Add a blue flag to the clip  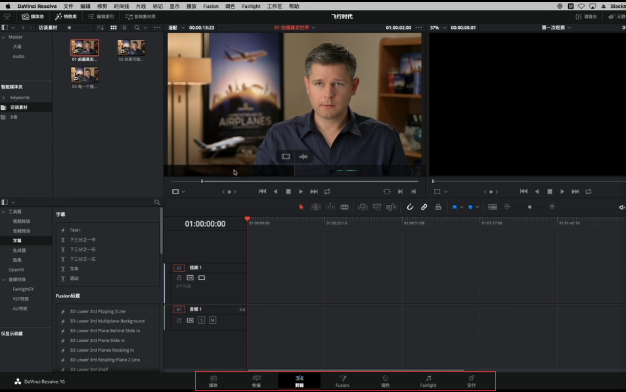click(x=455, y=207)
